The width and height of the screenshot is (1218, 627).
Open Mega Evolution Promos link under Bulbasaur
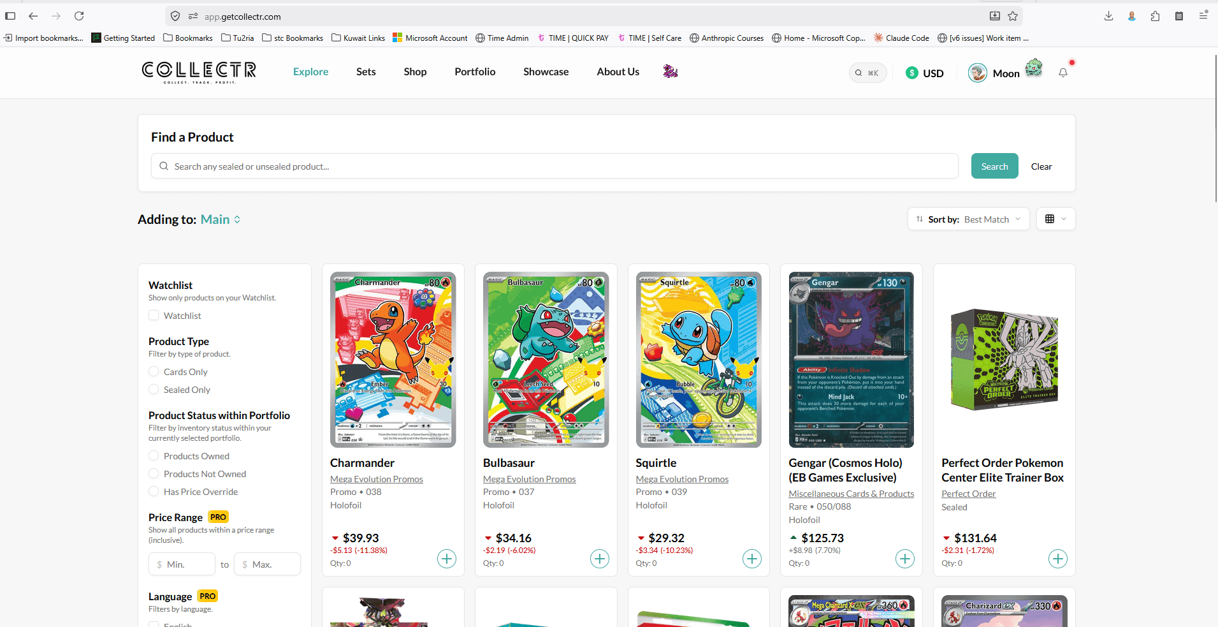(530, 479)
